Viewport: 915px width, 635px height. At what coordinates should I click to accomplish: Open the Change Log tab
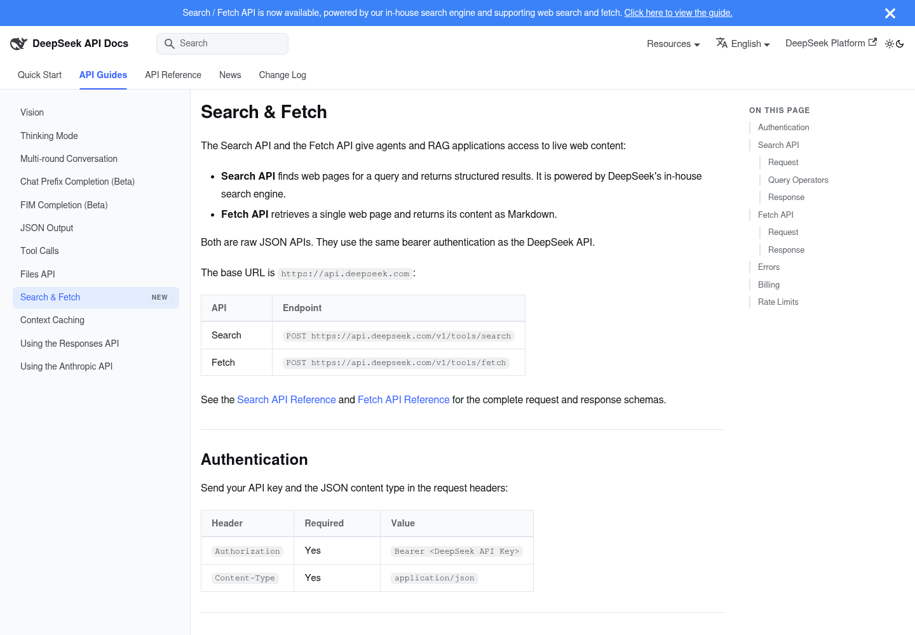coord(282,75)
